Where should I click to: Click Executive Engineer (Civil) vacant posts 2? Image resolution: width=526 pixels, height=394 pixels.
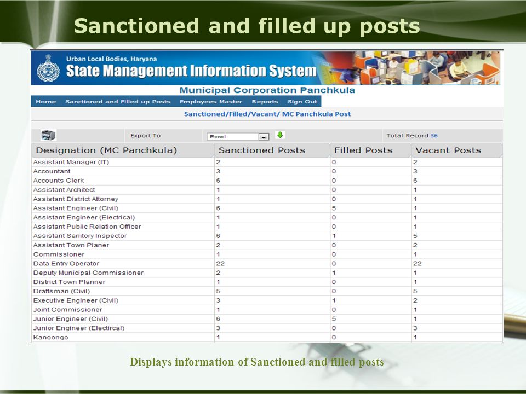[x=415, y=300]
